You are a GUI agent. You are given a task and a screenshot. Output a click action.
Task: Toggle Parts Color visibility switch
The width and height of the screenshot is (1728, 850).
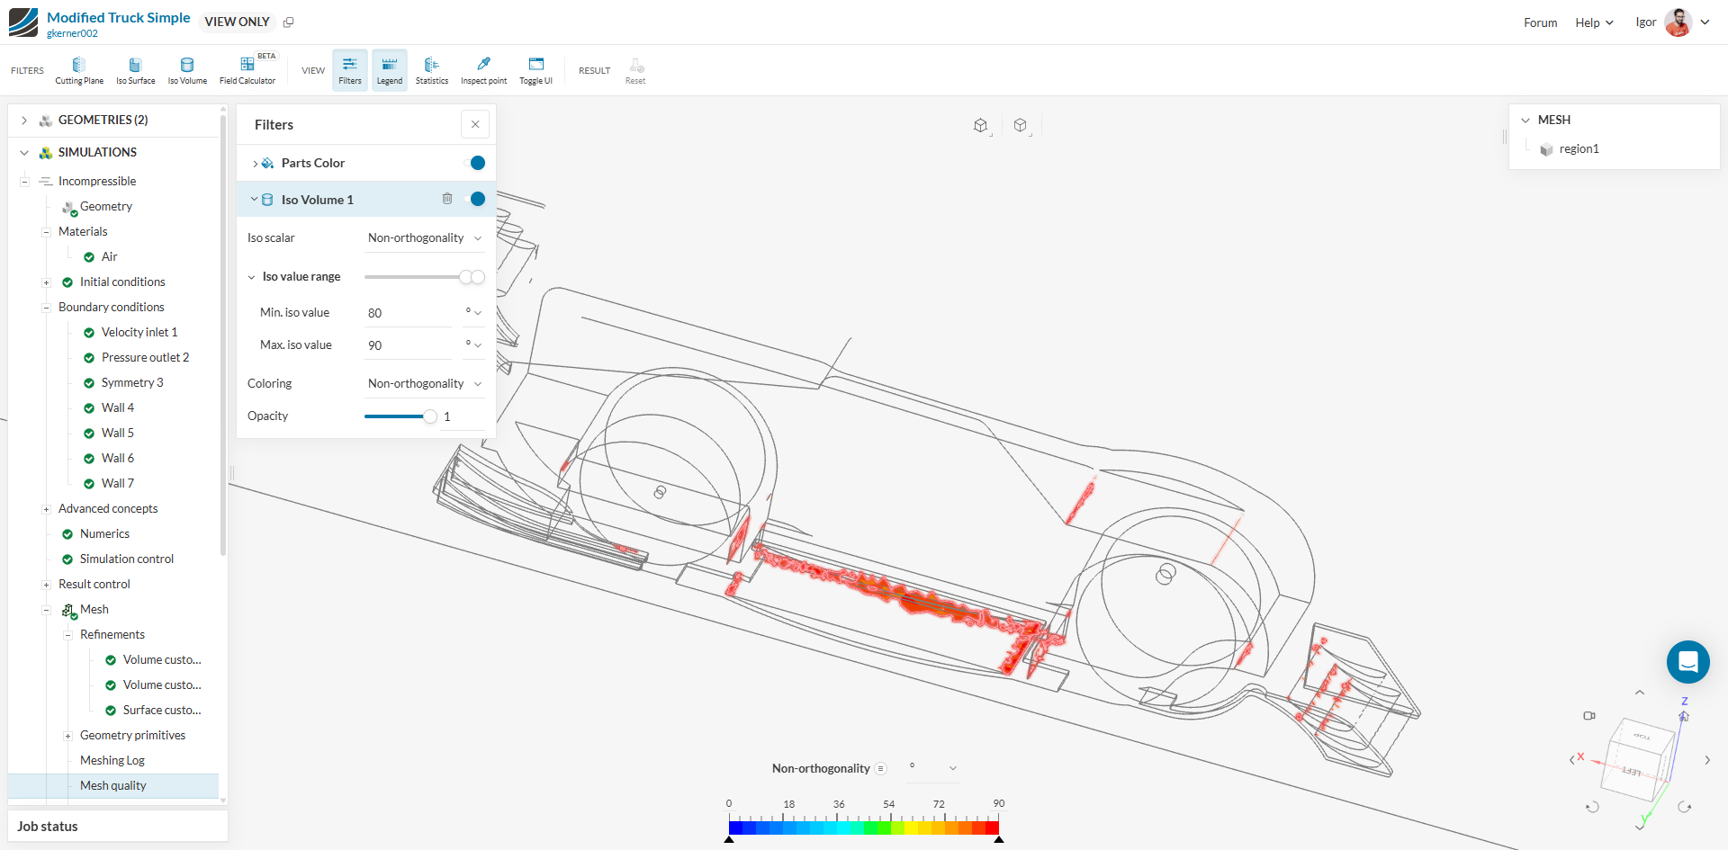[x=474, y=163]
